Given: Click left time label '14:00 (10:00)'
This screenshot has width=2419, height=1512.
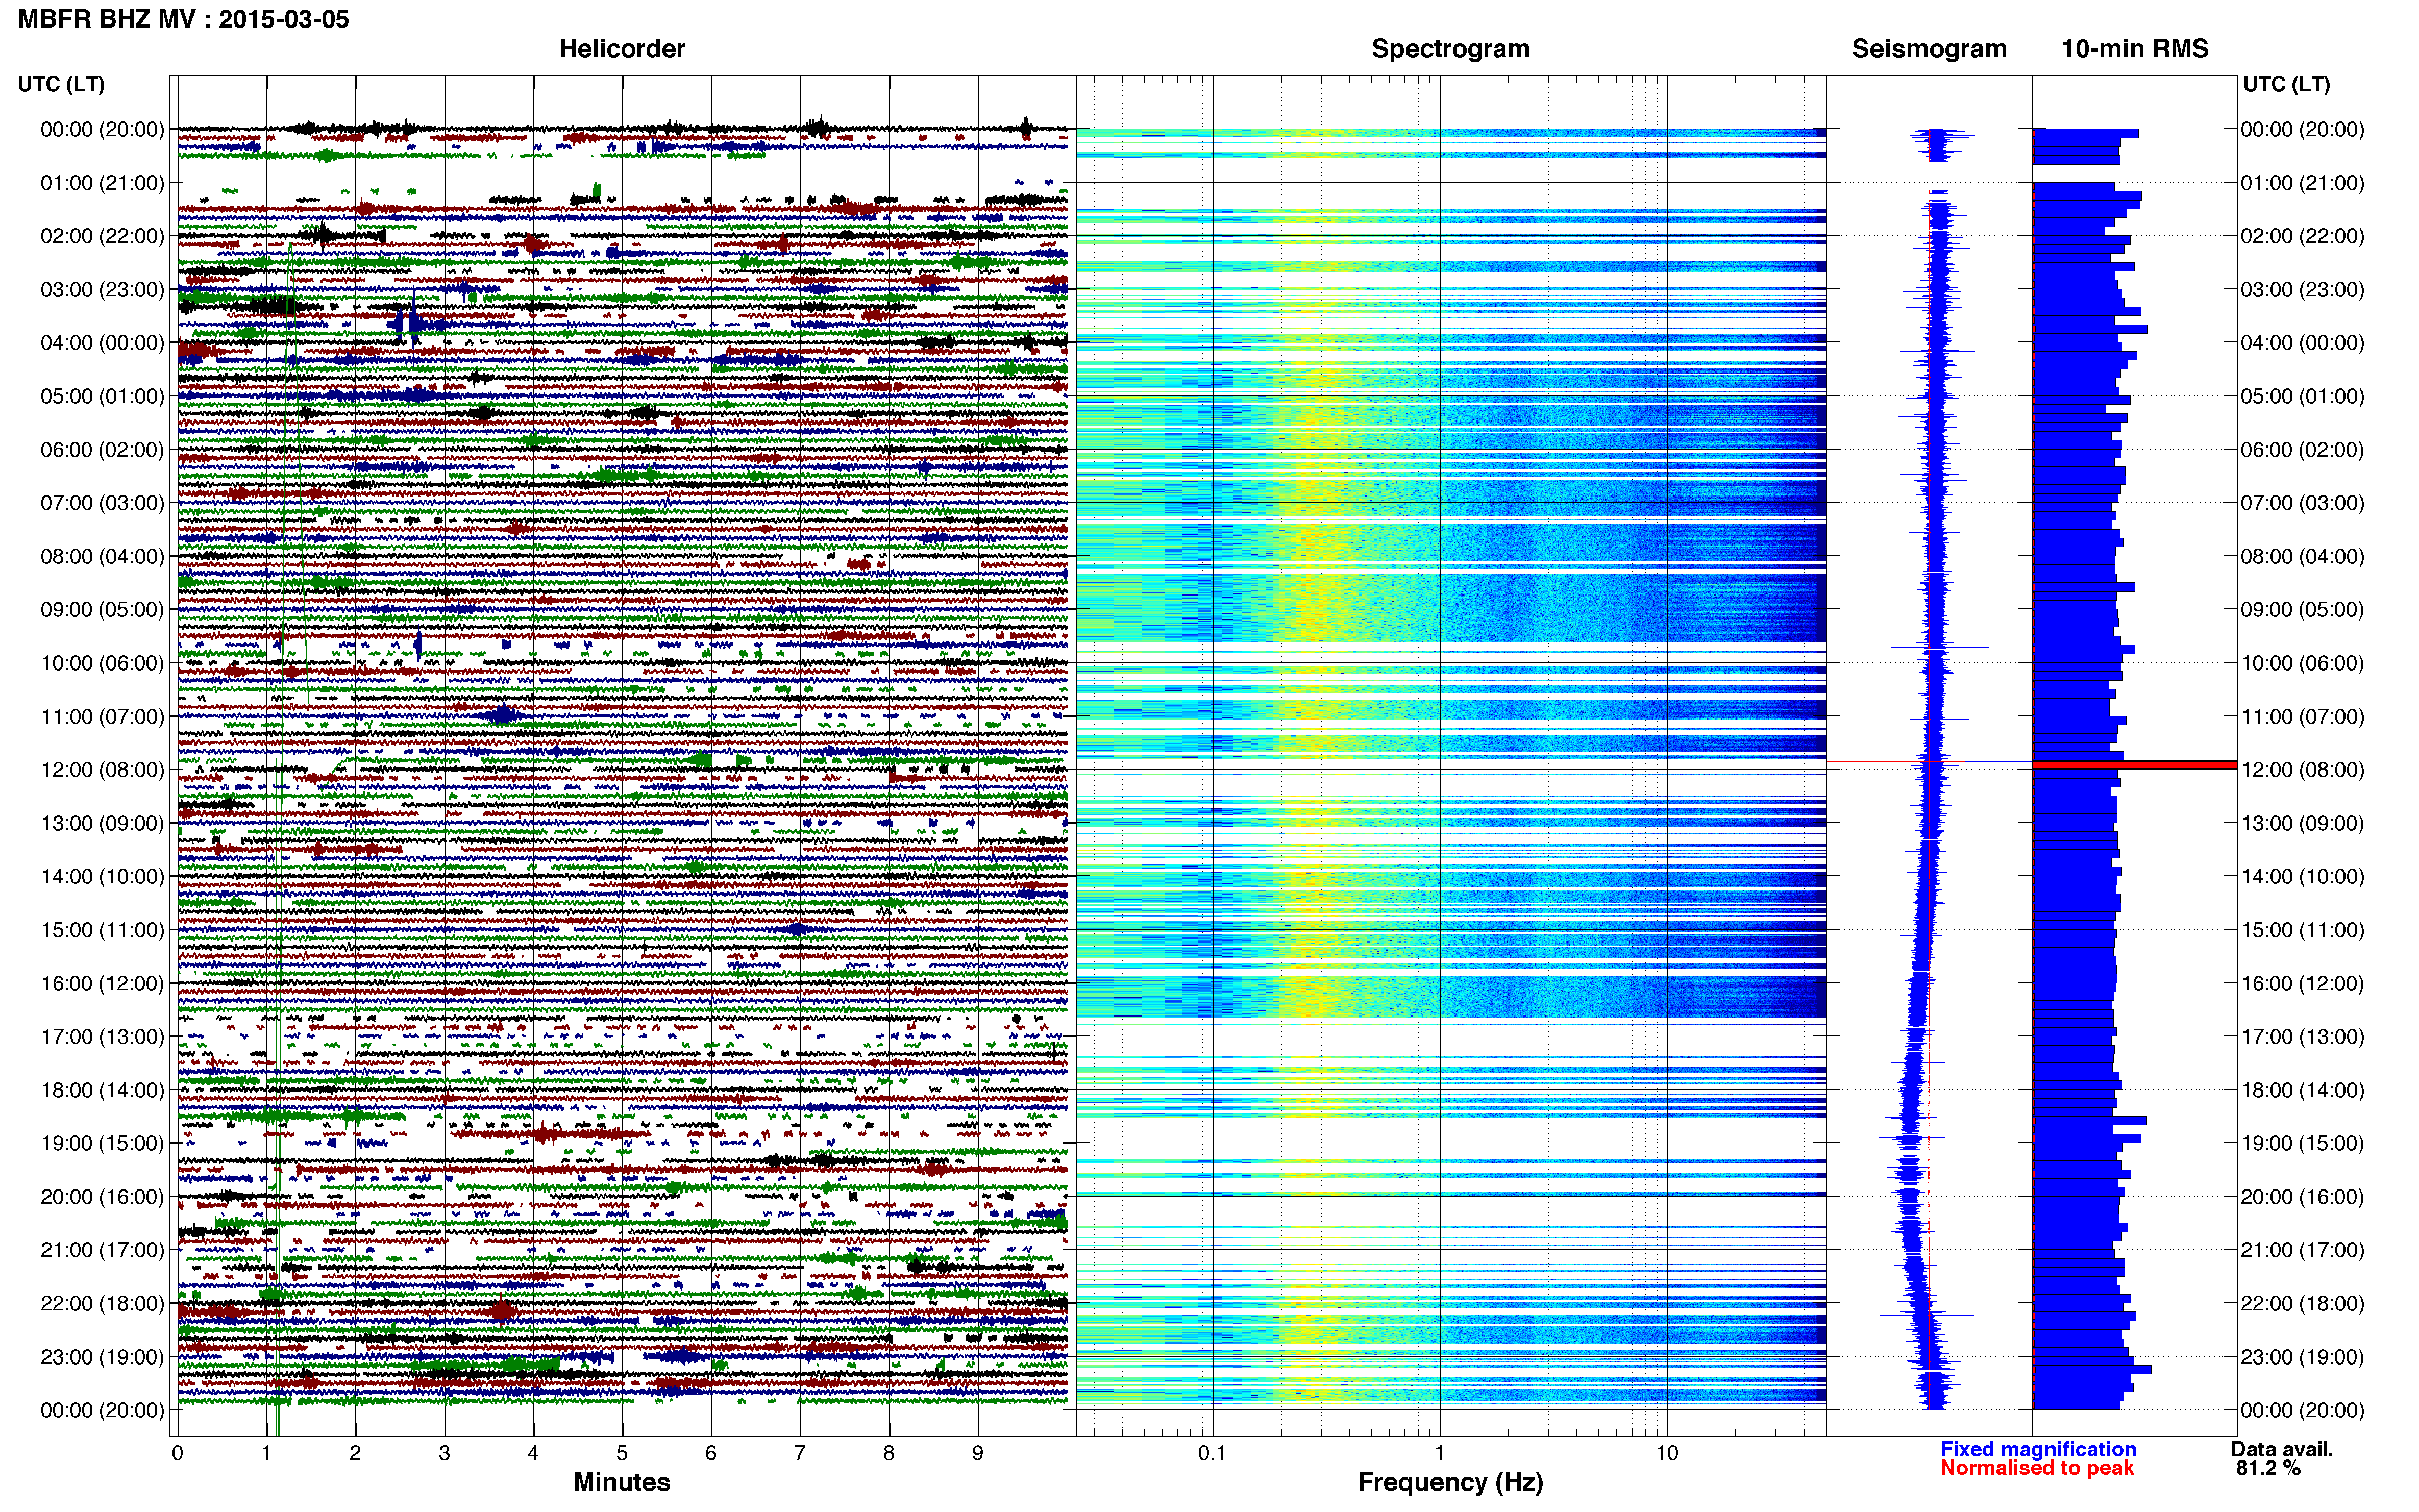Looking at the screenshot, I should click(x=102, y=877).
